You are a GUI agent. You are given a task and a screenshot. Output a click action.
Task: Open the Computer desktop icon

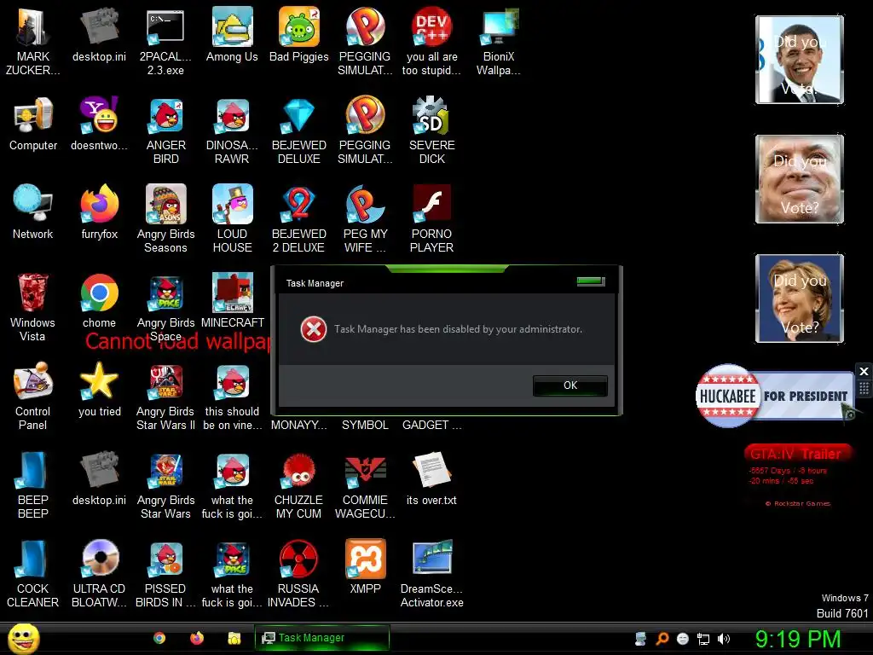[x=33, y=124]
